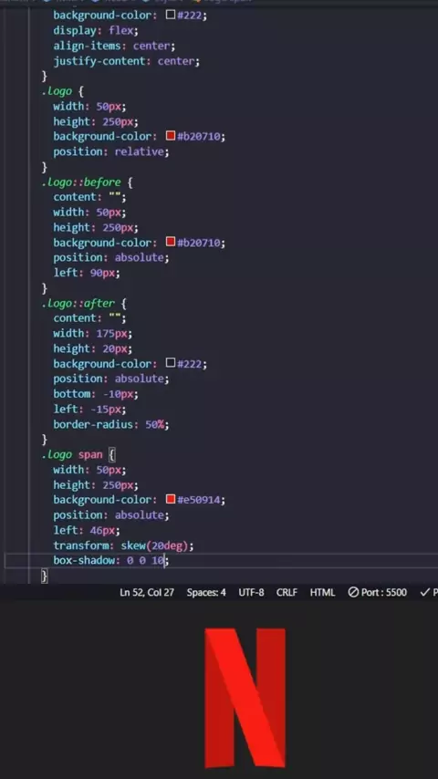Image resolution: width=438 pixels, height=779 pixels.
Task: Open #222 swatch in .logo::after rule
Action: [x=171, y=363]
